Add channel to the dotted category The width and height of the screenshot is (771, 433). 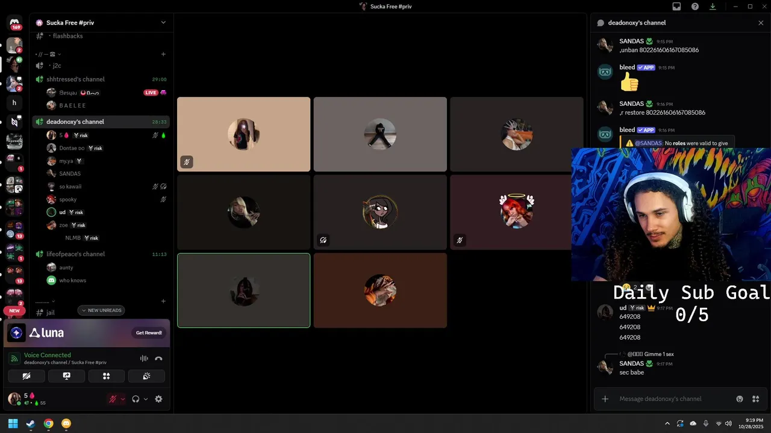(163, 301)
